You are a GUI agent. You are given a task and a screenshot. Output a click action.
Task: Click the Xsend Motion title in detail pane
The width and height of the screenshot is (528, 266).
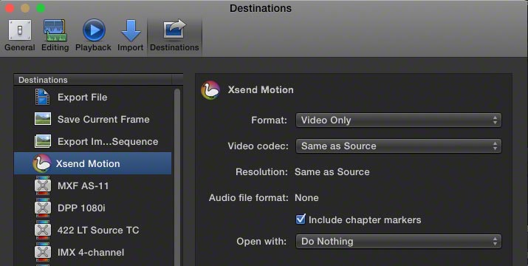pos(261,89)
